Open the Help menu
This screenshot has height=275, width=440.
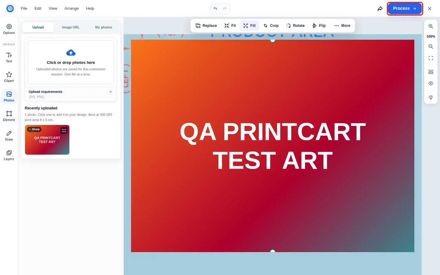point(90,9)
